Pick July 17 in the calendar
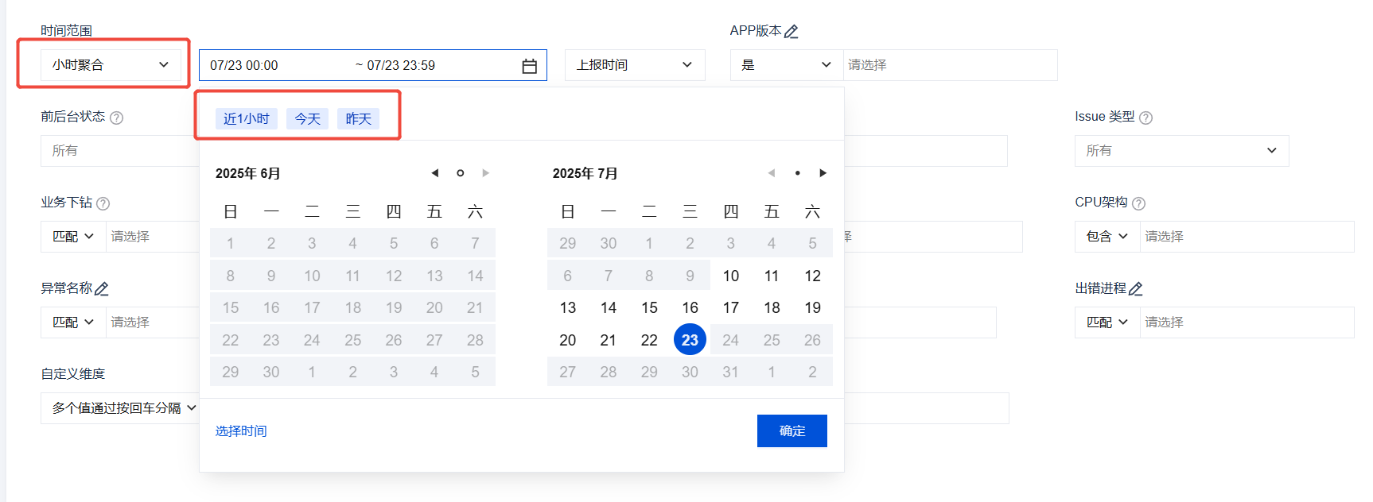1373x502 pixels. tap(730, 307)
